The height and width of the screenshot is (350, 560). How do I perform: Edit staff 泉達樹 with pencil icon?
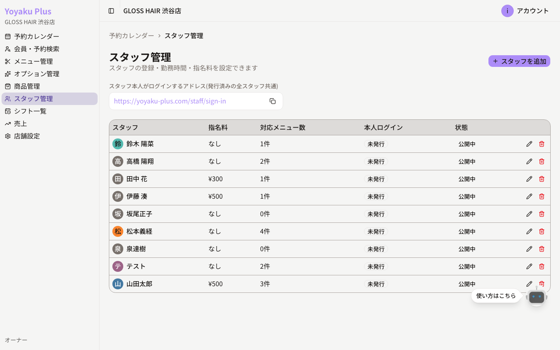pos(529,249)
